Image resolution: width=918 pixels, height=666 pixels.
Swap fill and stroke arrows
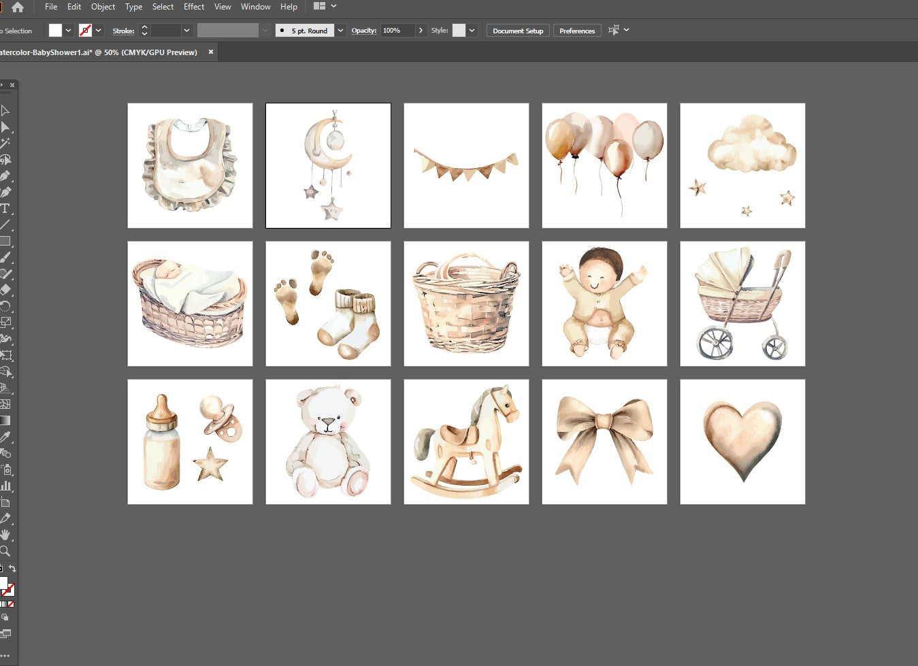(x=12, y=569)
